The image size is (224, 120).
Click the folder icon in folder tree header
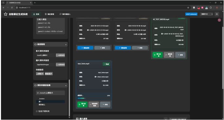35,85
